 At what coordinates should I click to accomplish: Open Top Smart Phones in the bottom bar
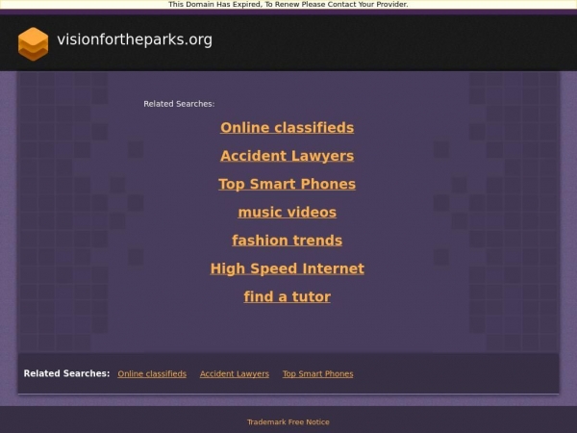(x=318, y=373)
